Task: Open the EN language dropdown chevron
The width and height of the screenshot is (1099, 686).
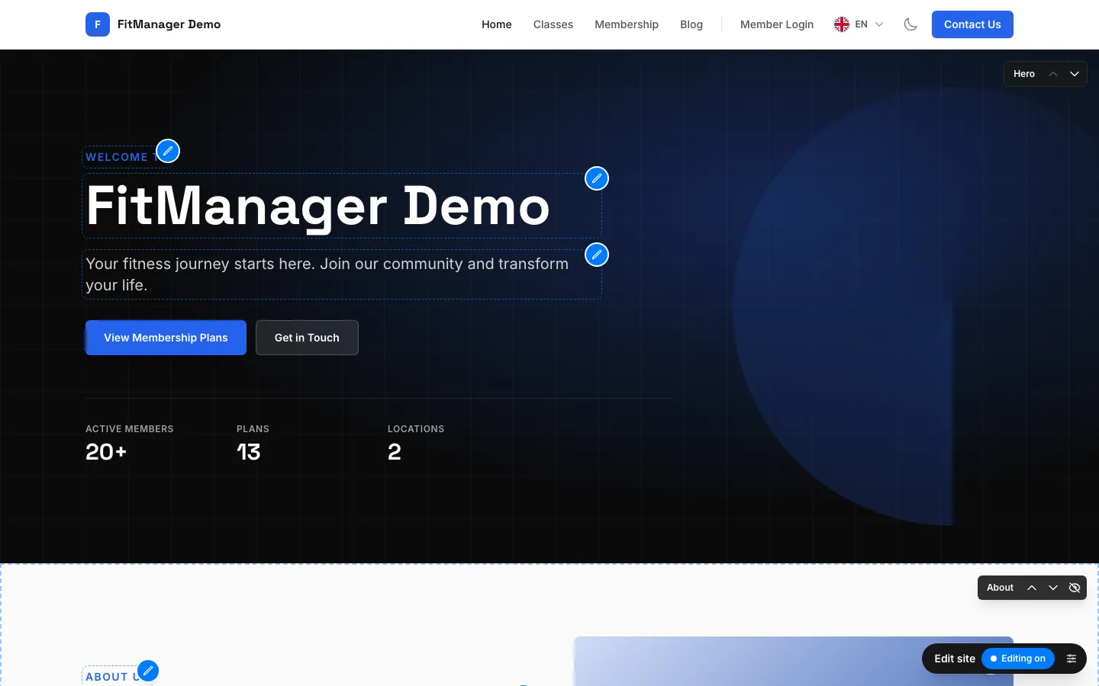Action: (879, 24)
